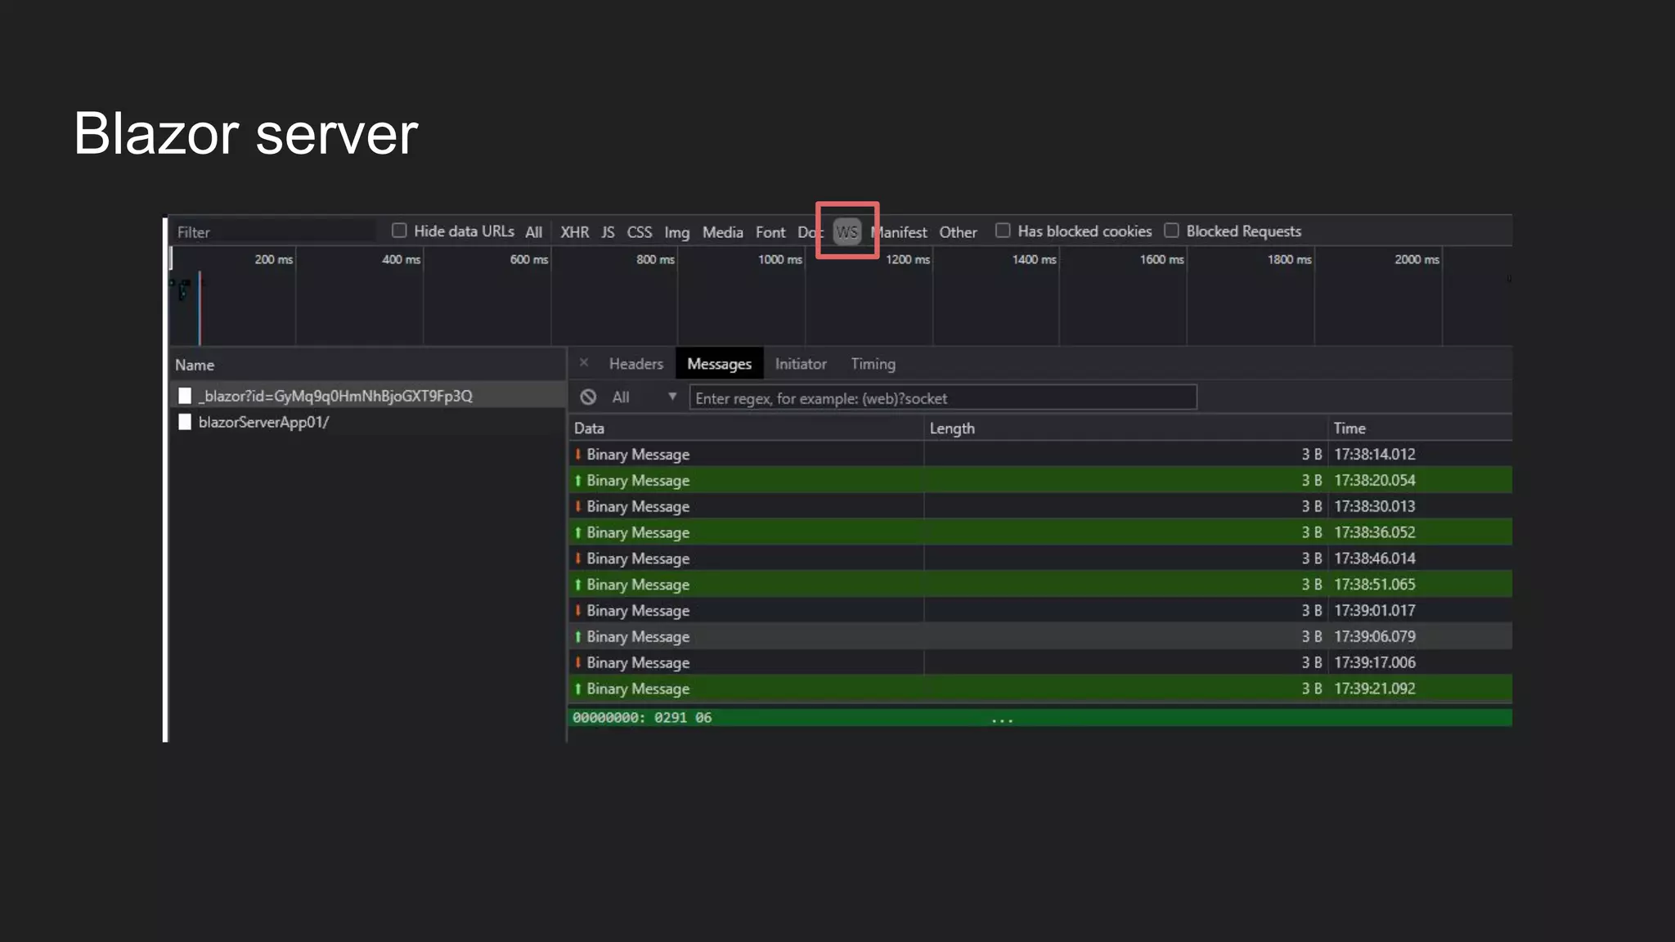Image resolution: width=1675 pixels, height=942 pixels.
Task: Select message at 17:38:36.052
Action: pyautogui.click(x=1040, y=532)
